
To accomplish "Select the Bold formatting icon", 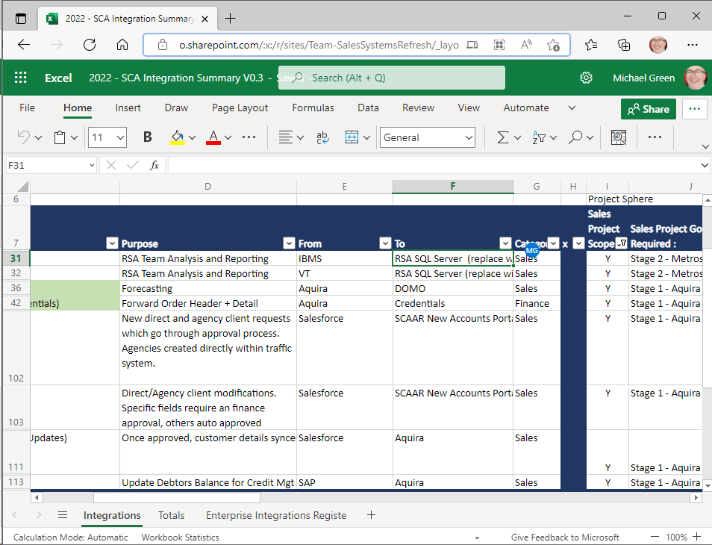I will pos(147,137).
